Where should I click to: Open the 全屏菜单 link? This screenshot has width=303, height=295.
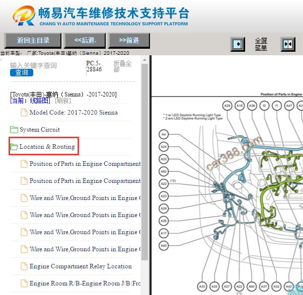[261, 44]
